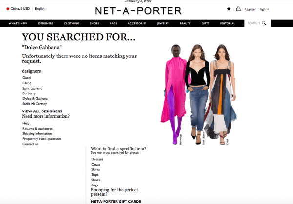293x204 pixels.
Task: Focus the Search input field
Action: 254,23
